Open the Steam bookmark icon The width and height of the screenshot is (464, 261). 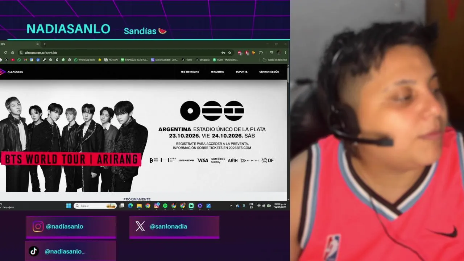coord(44,60)
